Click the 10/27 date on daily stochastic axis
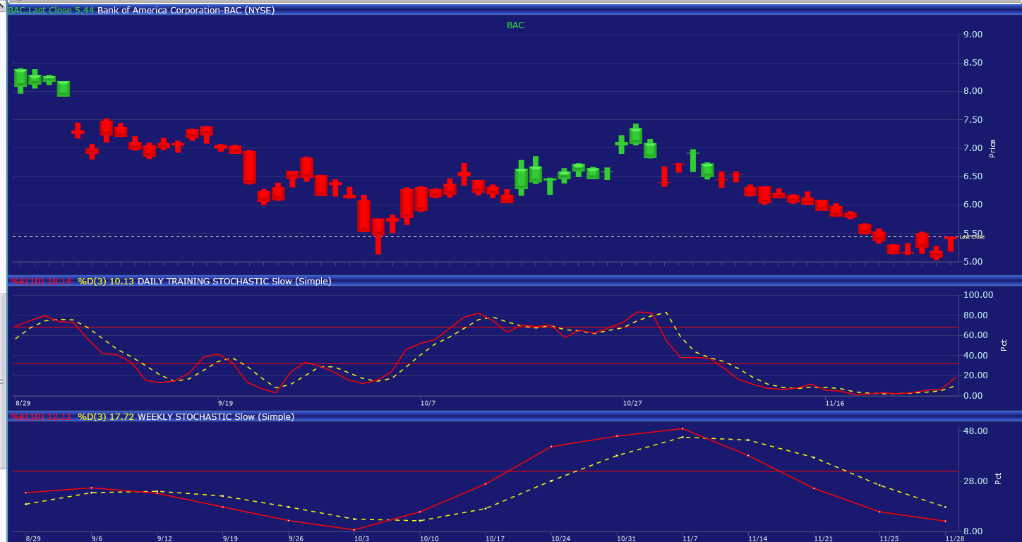The image size is (1022, 542). pos(633,403)
